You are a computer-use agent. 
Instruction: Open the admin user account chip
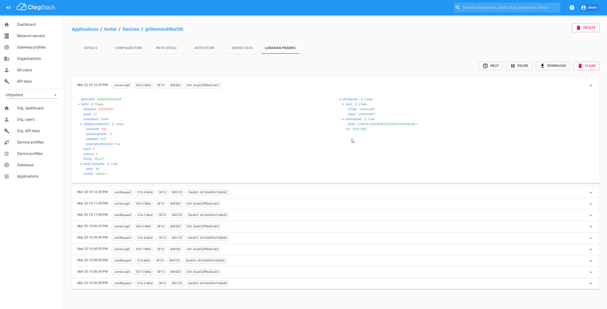coord(590,8)
